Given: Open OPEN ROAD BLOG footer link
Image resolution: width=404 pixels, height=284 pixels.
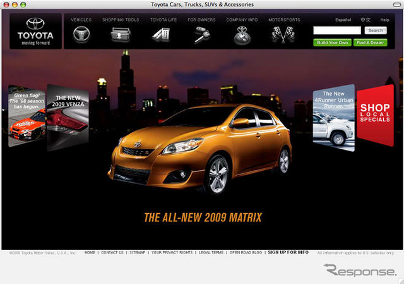Looking at the screenshot, I should (246, 252).
